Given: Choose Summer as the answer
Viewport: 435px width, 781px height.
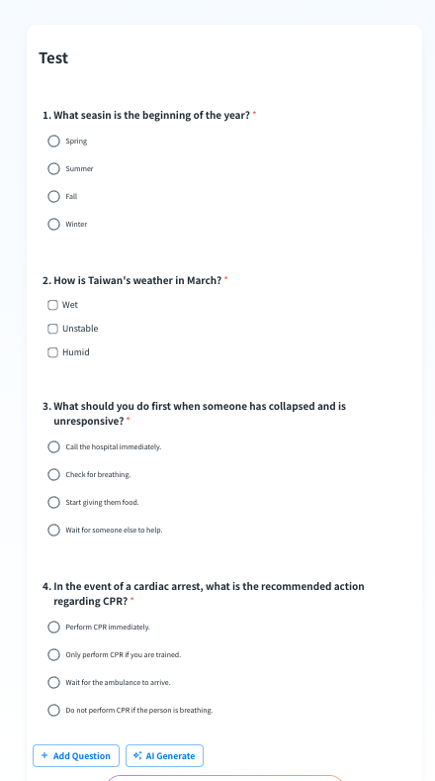Looking at the screenshot, I should point(53,169).
